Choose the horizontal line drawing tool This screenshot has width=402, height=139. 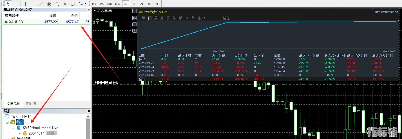pyautogui.click(x=33, y=4)
